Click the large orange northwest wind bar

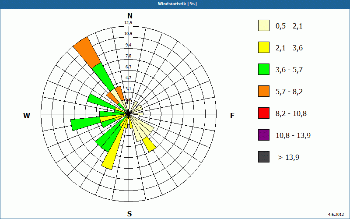click(87, 53)
